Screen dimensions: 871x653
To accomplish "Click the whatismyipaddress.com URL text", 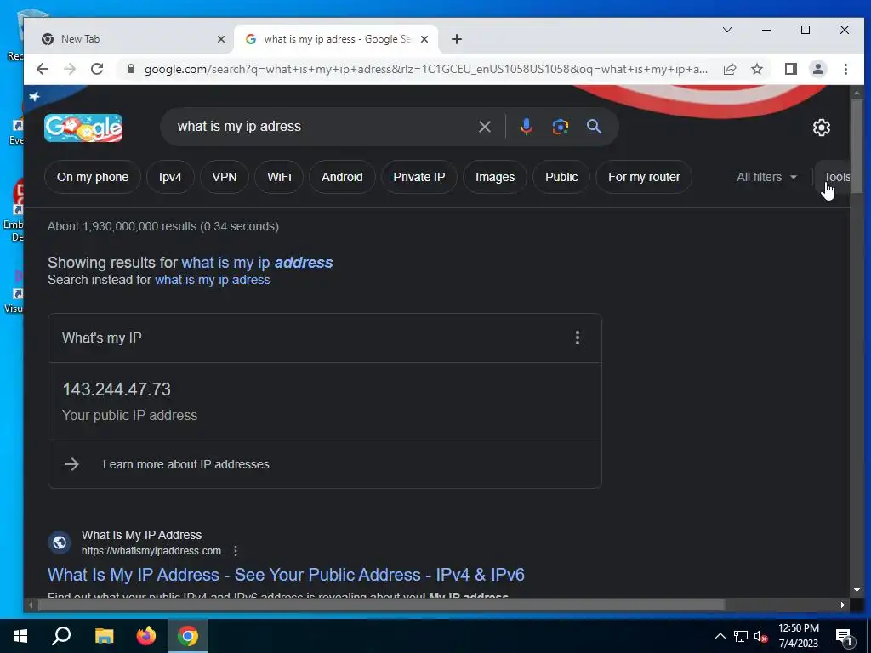I will click(151, 551).
